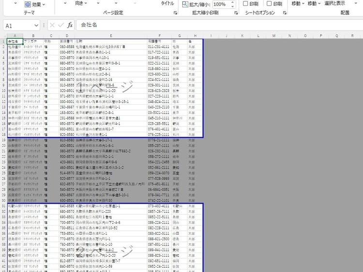This screenshot has height=272, width=363.
Task: Select column D header
Action: tap(67, 36)
